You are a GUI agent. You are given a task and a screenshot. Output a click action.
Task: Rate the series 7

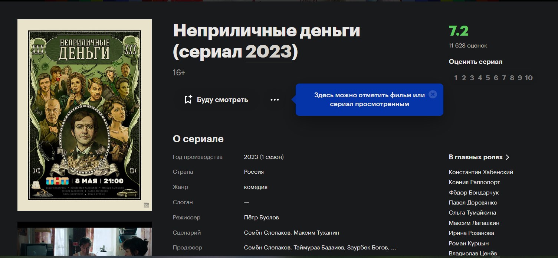point(504,78)
